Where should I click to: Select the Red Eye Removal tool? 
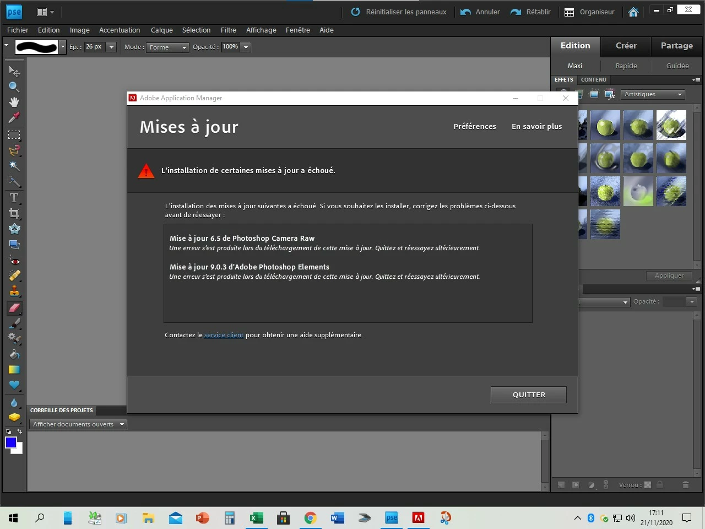(x=14, y=261)
